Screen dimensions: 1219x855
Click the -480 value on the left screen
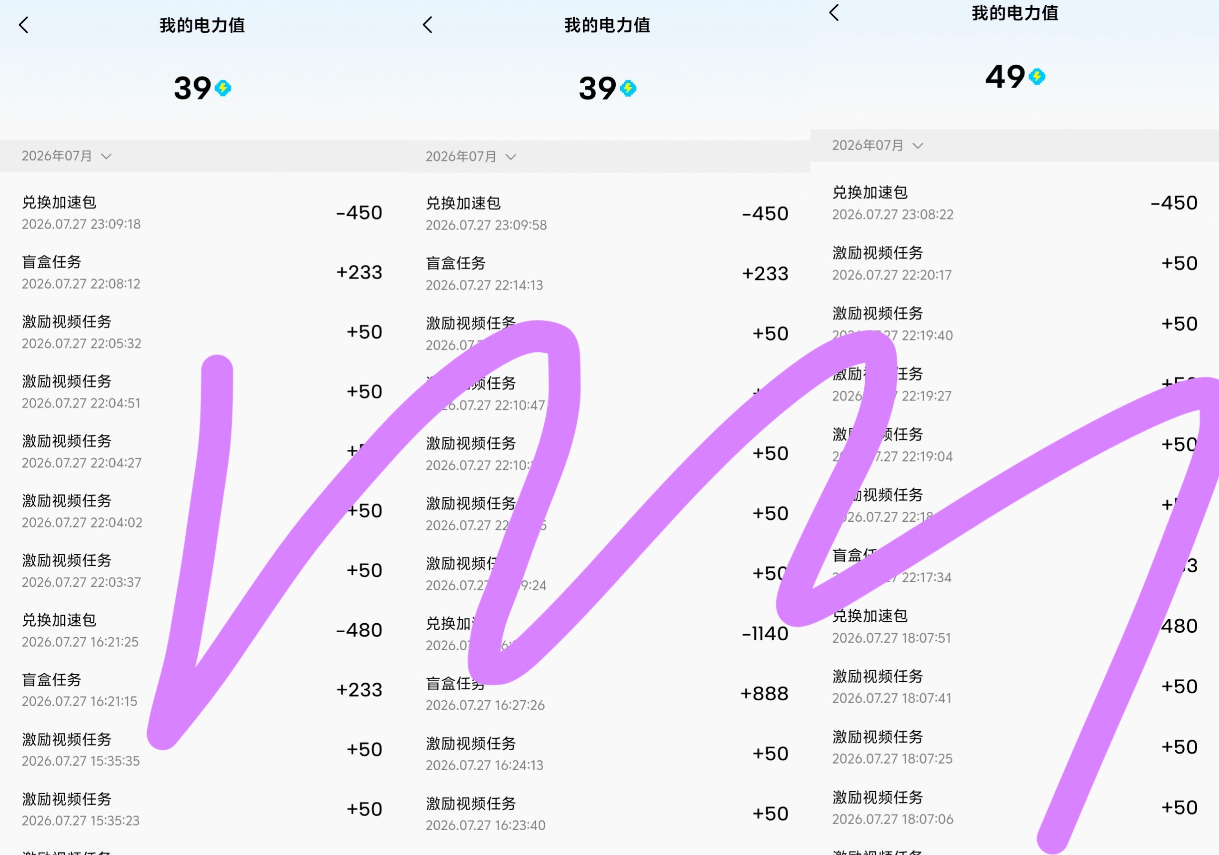point(359,630)
